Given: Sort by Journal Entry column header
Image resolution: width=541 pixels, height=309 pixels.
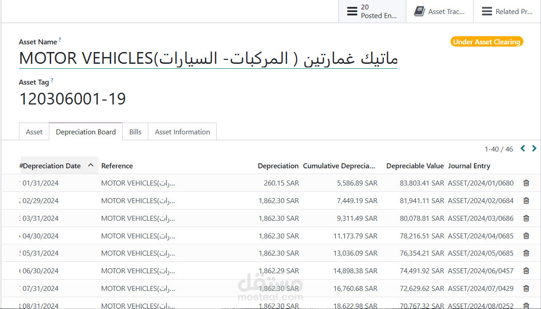Looking at the screenshot, I should [469, 166].
